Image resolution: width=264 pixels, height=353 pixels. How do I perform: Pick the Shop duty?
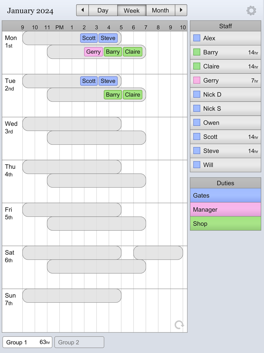click(x=225, y=223)
